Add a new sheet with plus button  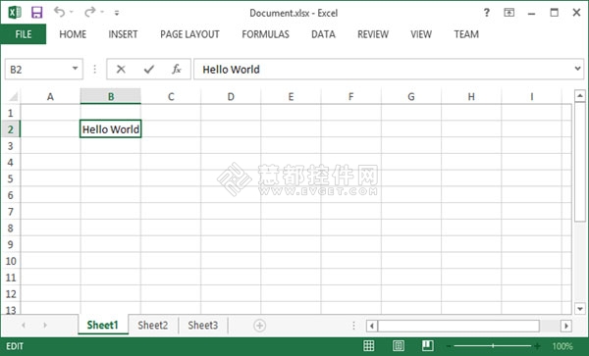tap(259, 326)
